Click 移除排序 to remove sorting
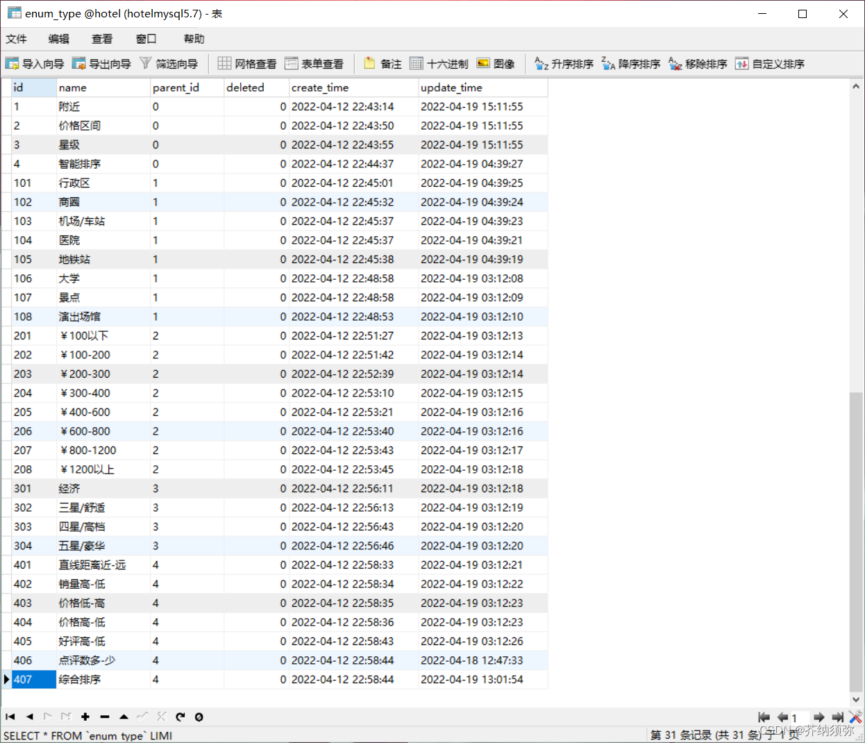The image size is (865, 743). pos(698,64)
